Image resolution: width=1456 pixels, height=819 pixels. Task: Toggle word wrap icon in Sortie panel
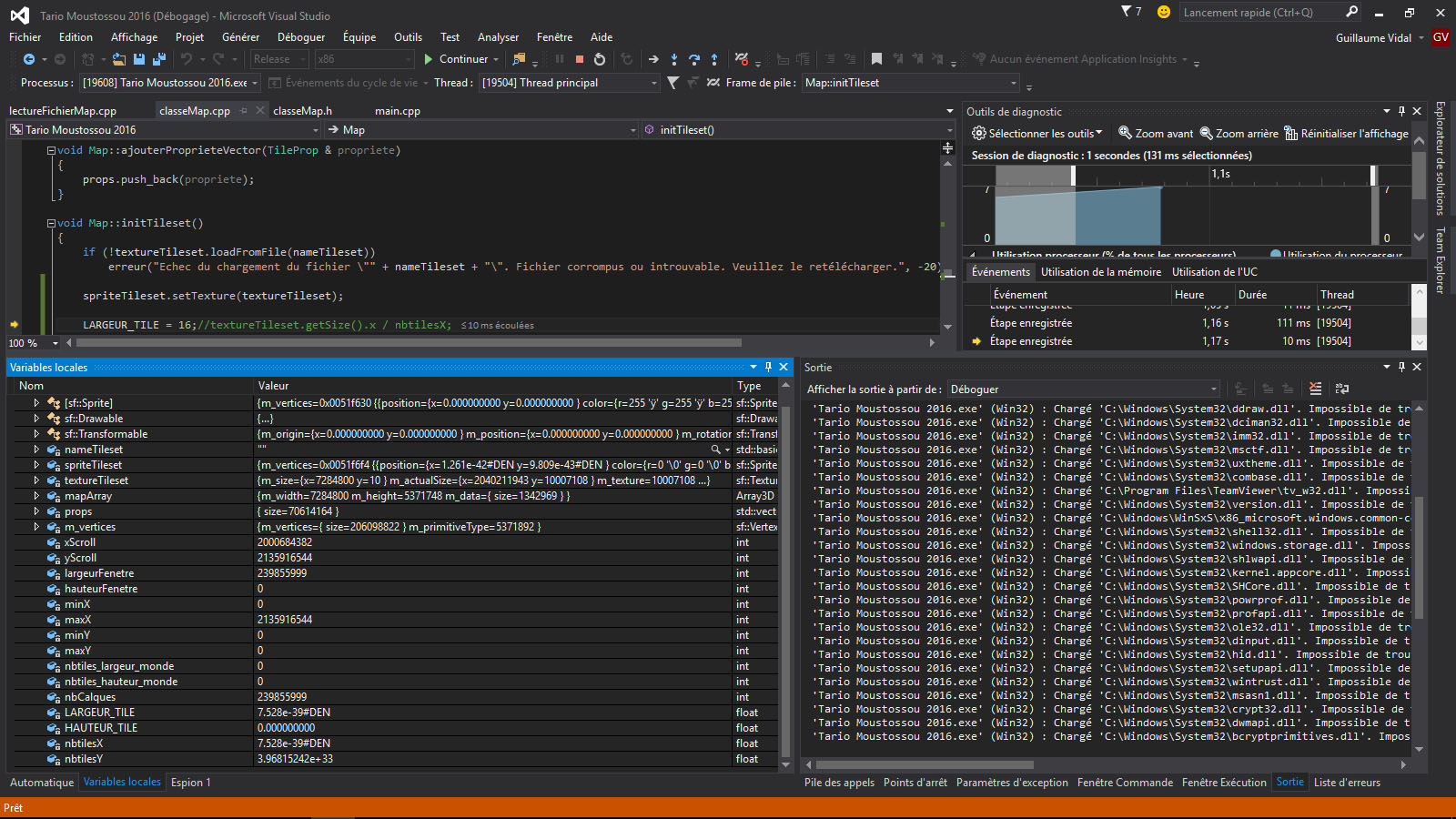[x=1342, y=389]
